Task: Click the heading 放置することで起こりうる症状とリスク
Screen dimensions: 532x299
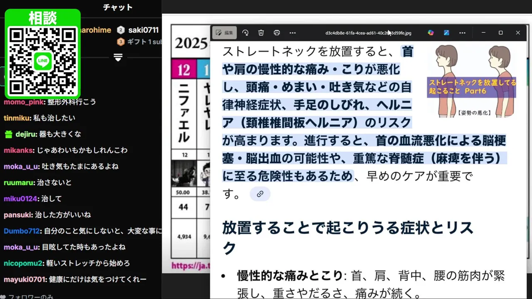Action: (x=347, y=238)
